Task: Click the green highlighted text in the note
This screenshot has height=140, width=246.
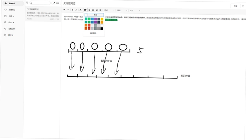Action: (111, 20)
